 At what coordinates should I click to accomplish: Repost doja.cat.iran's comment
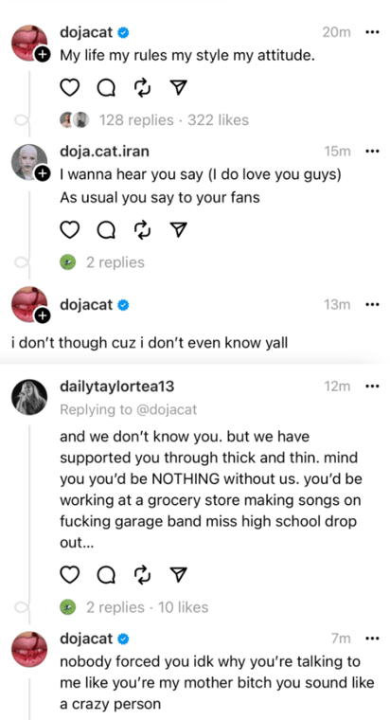tap(143, 229)
